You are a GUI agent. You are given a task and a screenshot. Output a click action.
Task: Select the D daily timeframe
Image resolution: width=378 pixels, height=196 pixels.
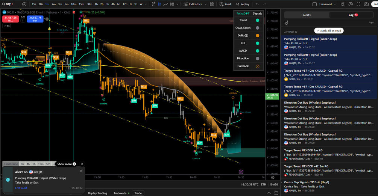tap(131, 4)
